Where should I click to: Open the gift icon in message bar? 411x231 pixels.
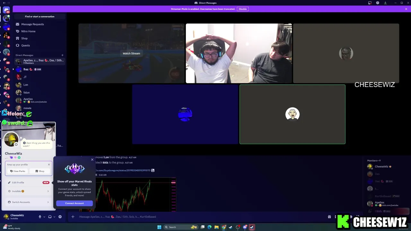tap(329, 217)
